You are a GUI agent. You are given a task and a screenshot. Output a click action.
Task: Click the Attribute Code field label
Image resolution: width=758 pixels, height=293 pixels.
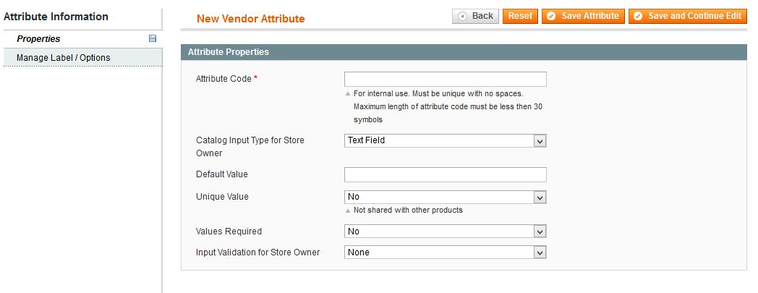(x=223, y=79)
